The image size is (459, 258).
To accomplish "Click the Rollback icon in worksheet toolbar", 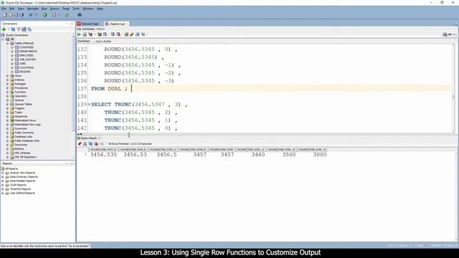I will (x=118, y=34).
